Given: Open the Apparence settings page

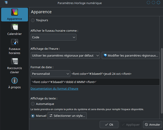Looking at the screenshot, I should 15,15.
